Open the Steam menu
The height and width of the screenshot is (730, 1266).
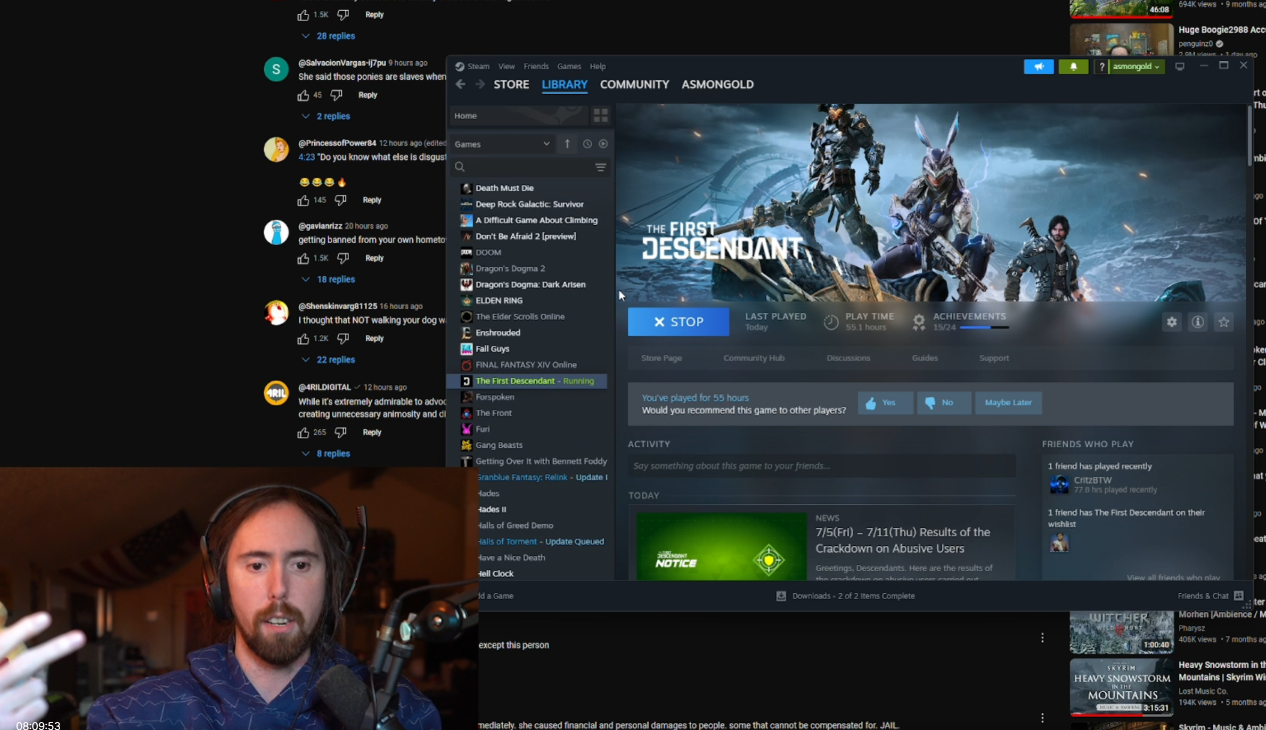point(478,67)
